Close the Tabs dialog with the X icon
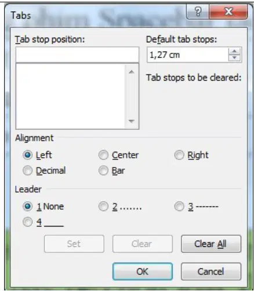Viewport: 254px width, 291px height. click(x=228, y=12)
